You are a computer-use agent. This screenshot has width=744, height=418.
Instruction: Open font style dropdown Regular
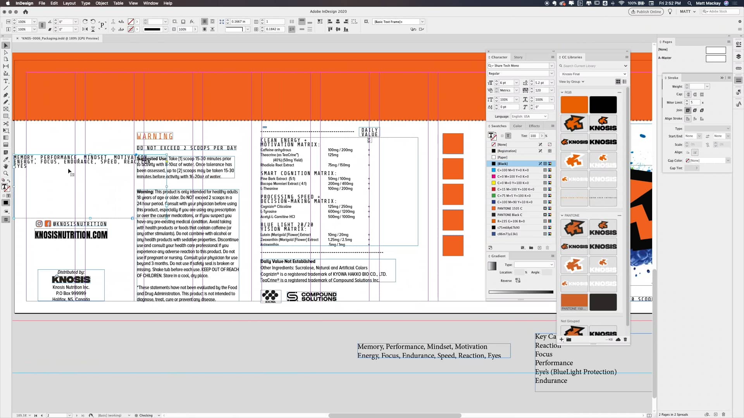point(551,74)
